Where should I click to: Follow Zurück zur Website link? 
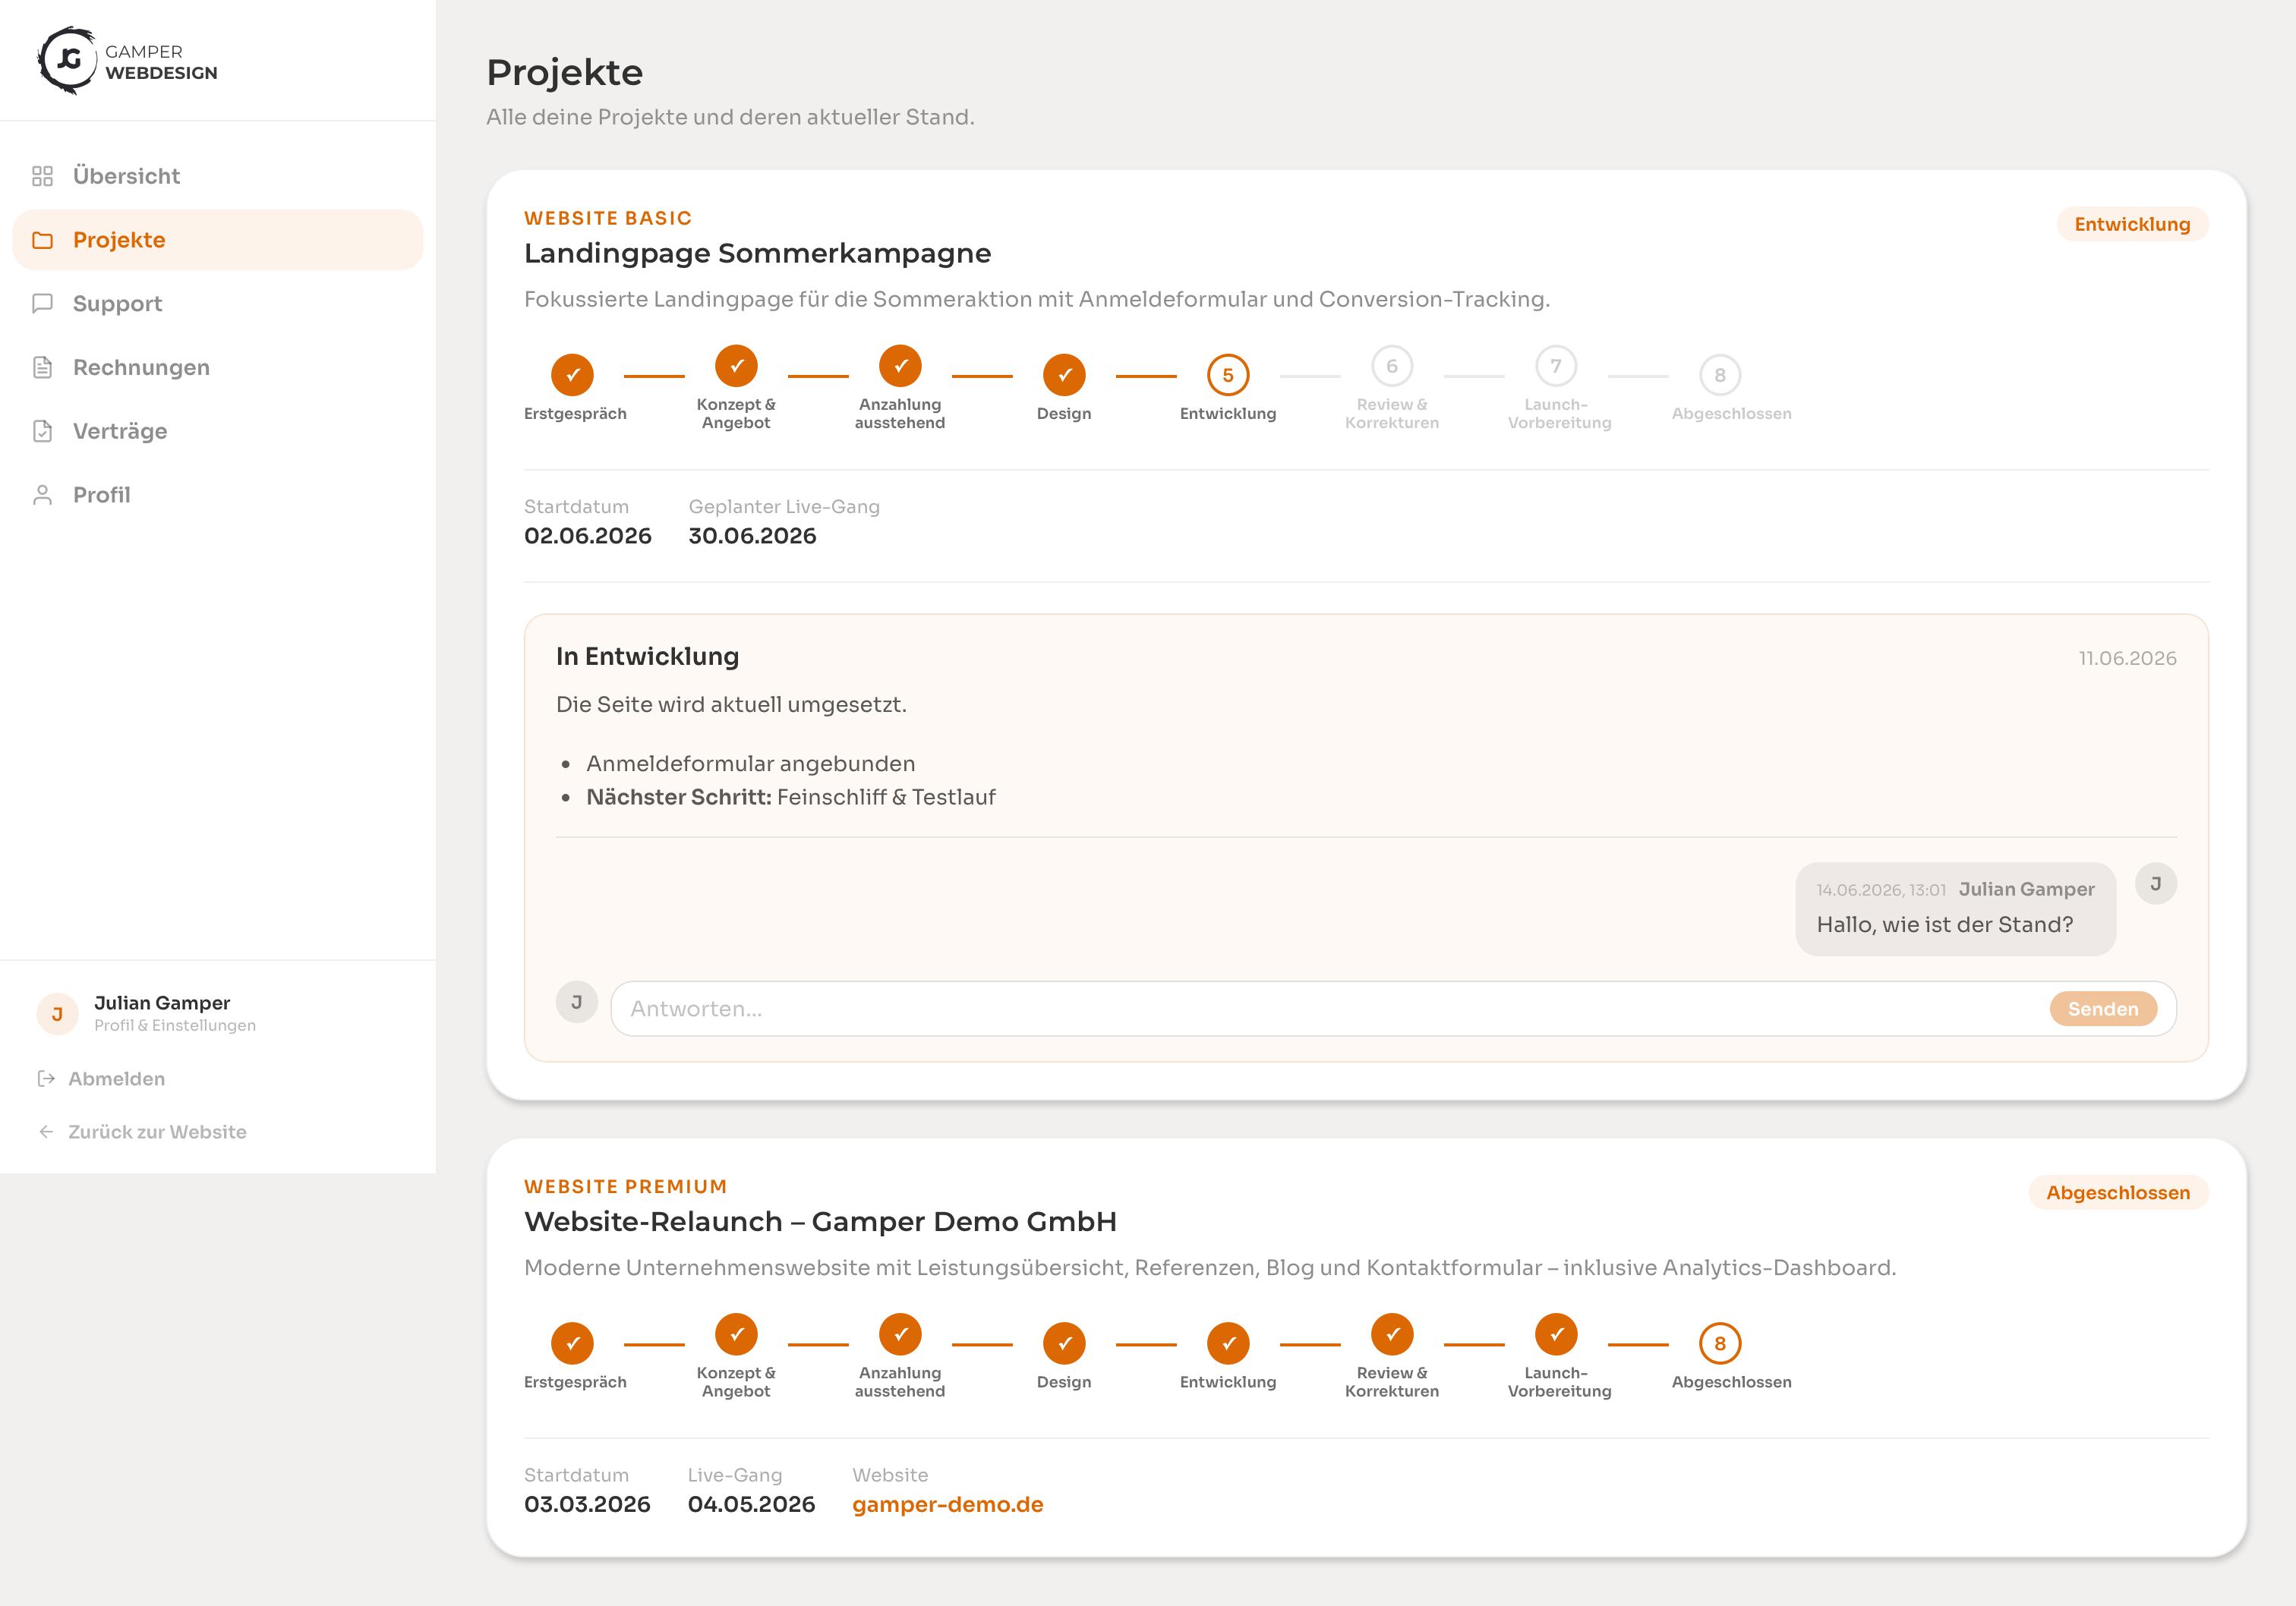pos(142,1132)
